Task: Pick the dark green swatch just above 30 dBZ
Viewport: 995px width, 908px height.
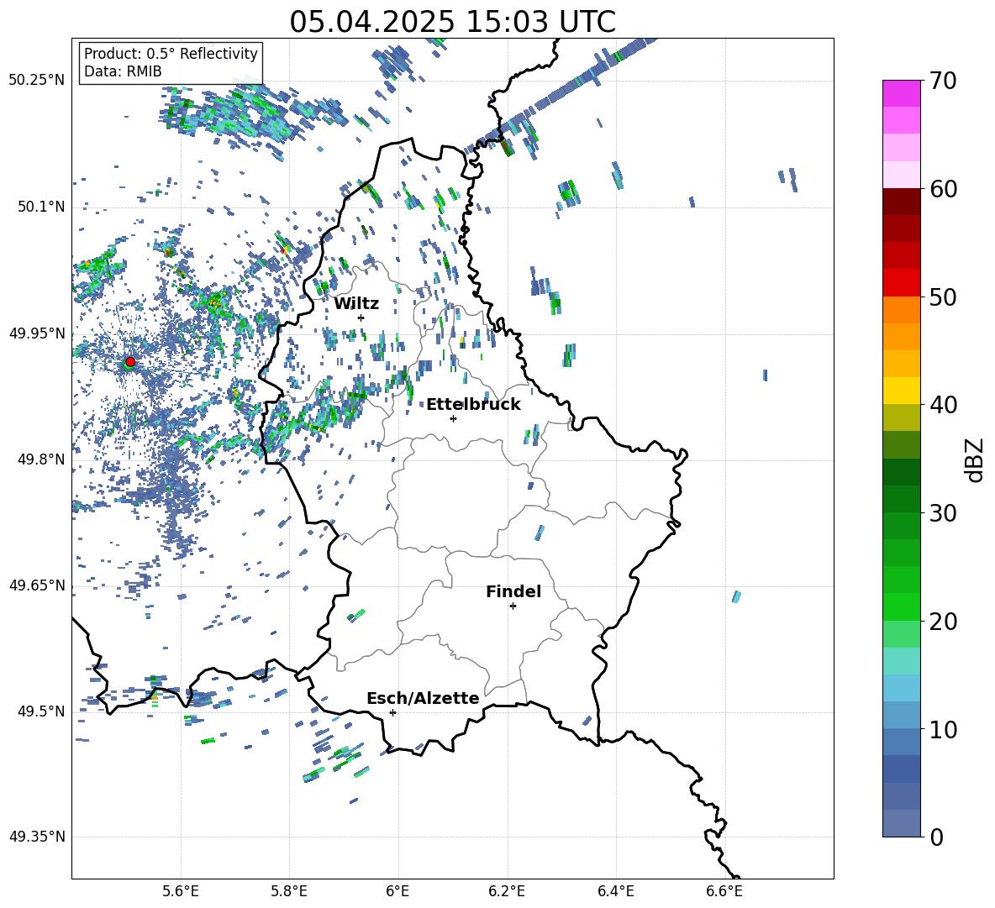Action: [902, 499]
